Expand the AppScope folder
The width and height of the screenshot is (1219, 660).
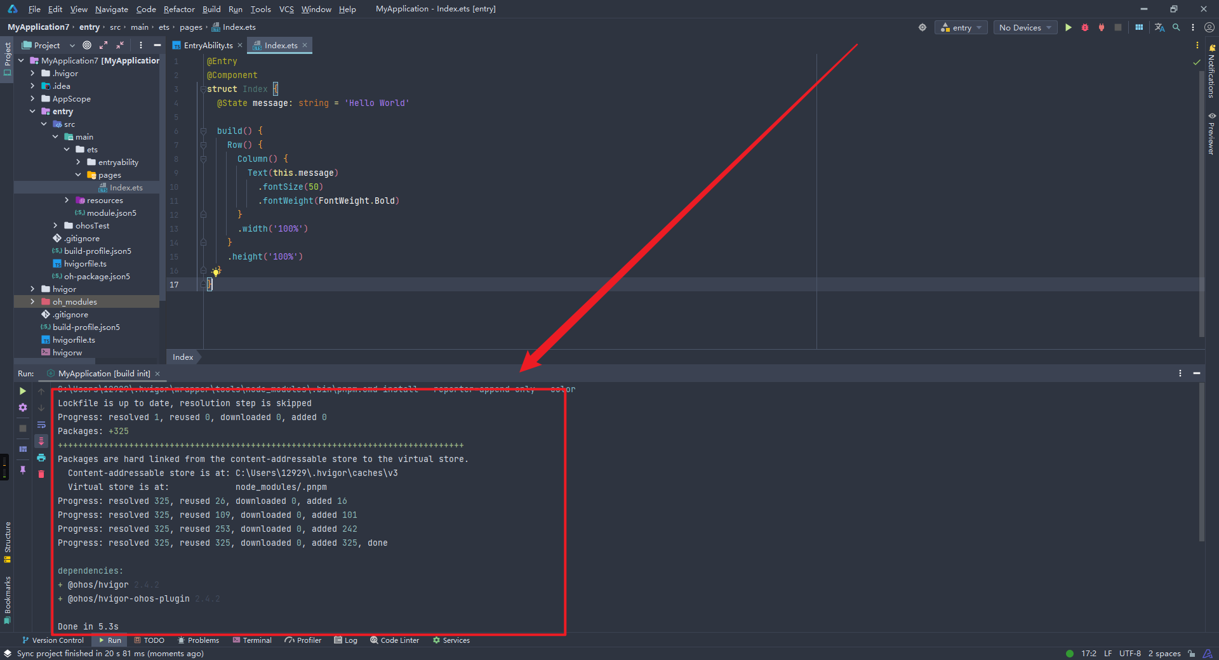point(32,98)
